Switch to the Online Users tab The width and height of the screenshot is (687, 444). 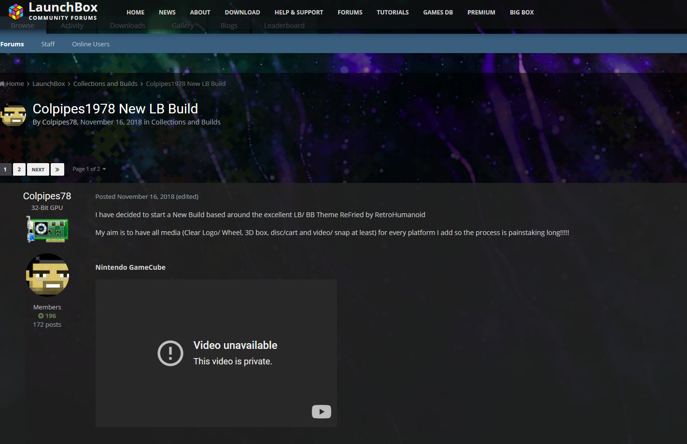click(91, 44)
